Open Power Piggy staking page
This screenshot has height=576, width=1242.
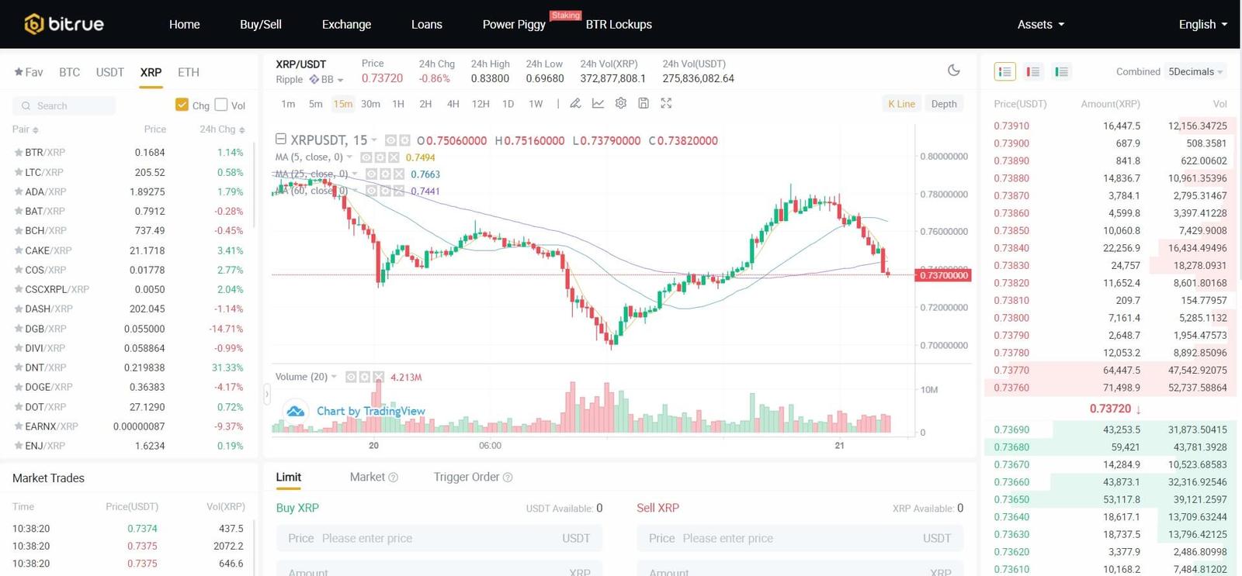click(x=514, y=24)
